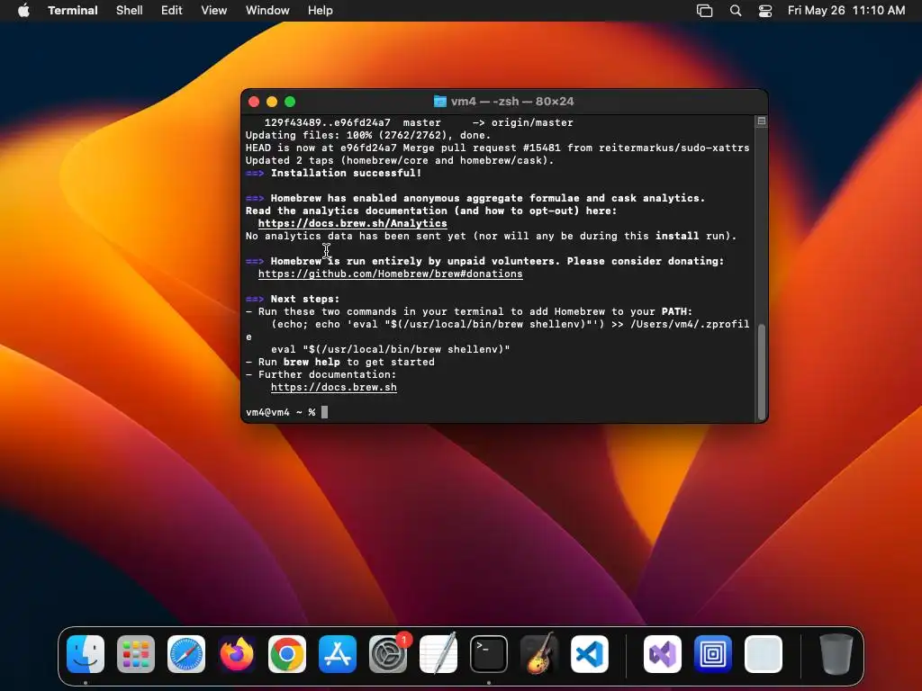The width and height of the screenshot is (922, 691).
Task: Open TextEdit from the Dock
Action: pyautogui.click(x=438, y=653)
